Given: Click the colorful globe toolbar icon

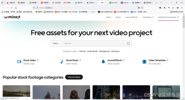Looking at the screenshot, I should point(178,8).
